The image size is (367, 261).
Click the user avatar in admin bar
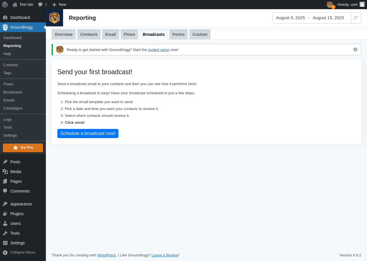click(362, 4)
